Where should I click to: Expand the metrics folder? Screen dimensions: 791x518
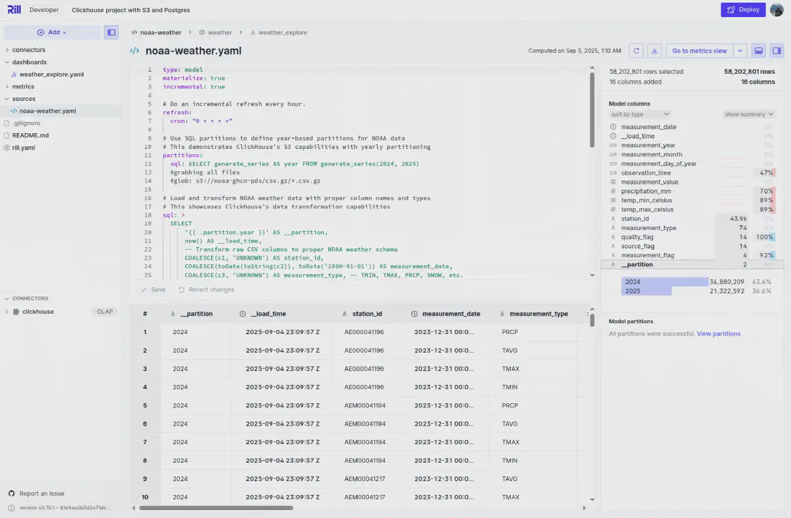pos(7,86)
